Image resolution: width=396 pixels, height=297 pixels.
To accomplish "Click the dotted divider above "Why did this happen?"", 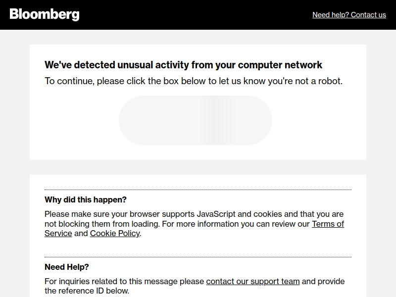I will click(198, 190).
